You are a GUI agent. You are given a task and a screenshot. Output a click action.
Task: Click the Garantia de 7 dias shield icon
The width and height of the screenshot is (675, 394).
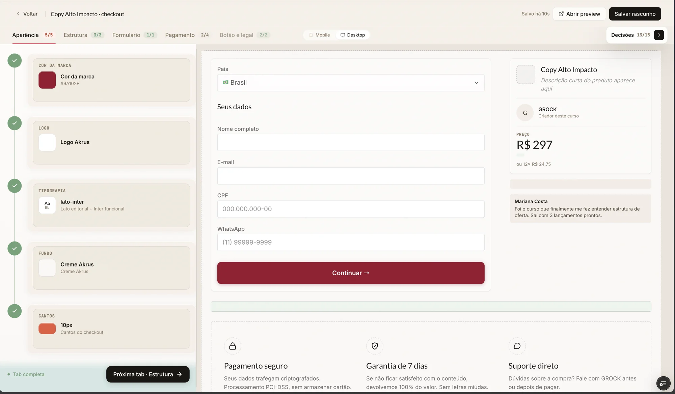[x=375, y=346]
